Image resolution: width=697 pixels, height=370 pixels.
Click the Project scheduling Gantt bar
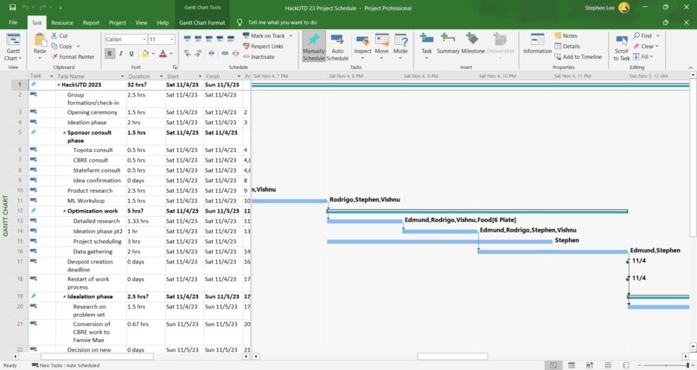[x=439, y=242]
